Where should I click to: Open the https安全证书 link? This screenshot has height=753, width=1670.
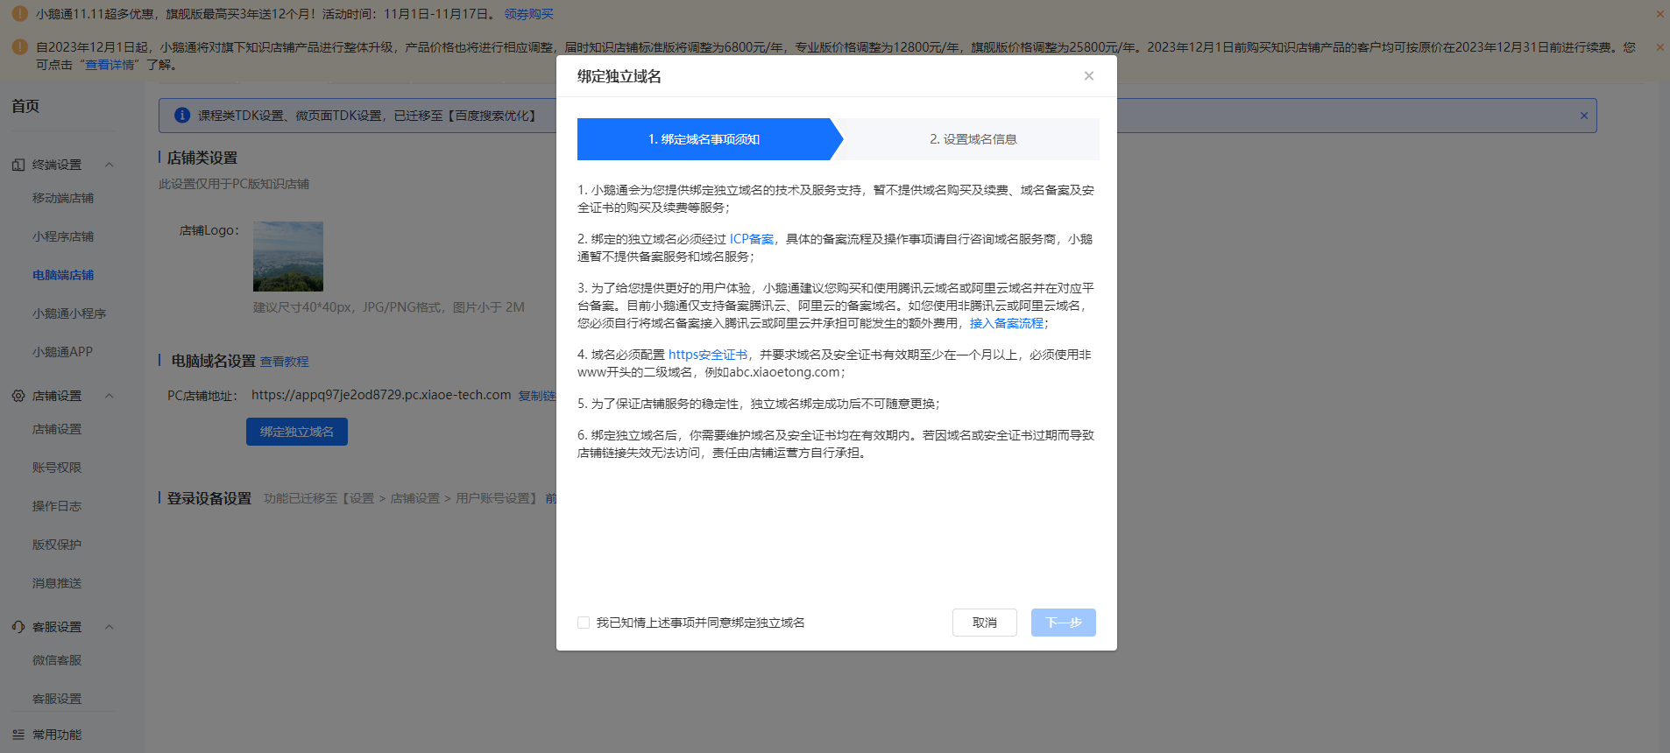708,355
